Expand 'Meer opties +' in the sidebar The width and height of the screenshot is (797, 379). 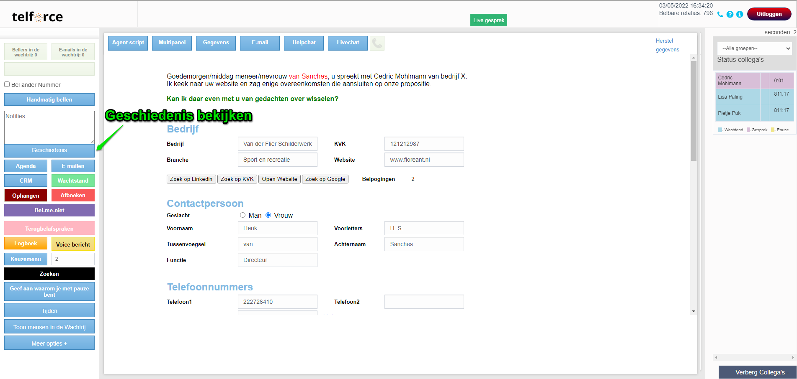[49, 343]
